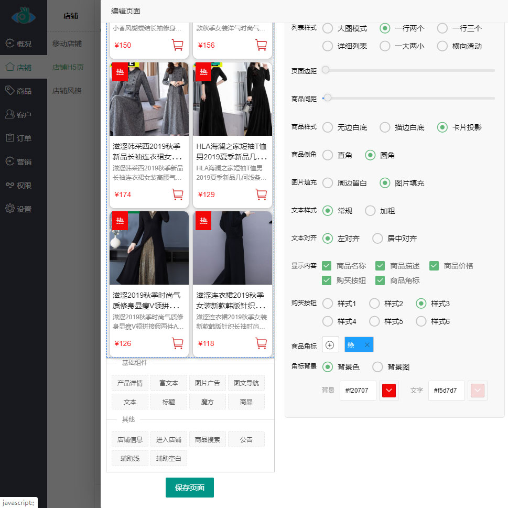Select the 一行三个 list style

point(442,28)
